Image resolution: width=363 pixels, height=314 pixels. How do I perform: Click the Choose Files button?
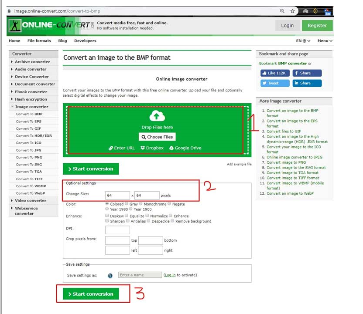157,137
